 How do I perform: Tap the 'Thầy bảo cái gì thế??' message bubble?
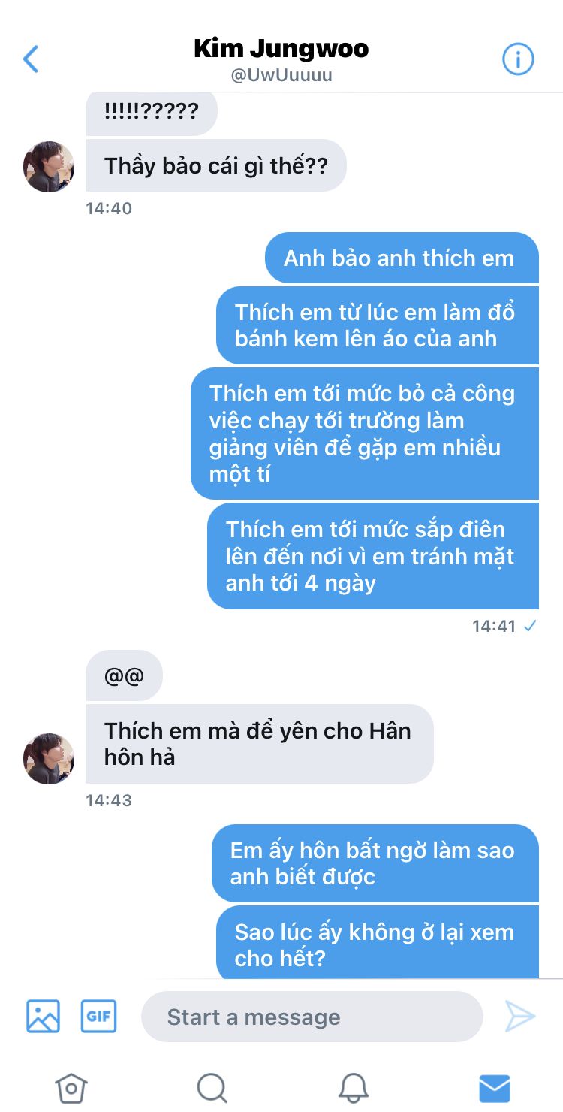pos(216,165)
